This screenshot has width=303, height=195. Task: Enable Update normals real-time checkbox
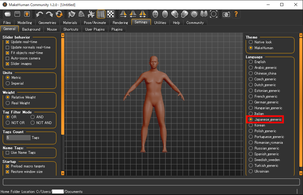(8, 47)
